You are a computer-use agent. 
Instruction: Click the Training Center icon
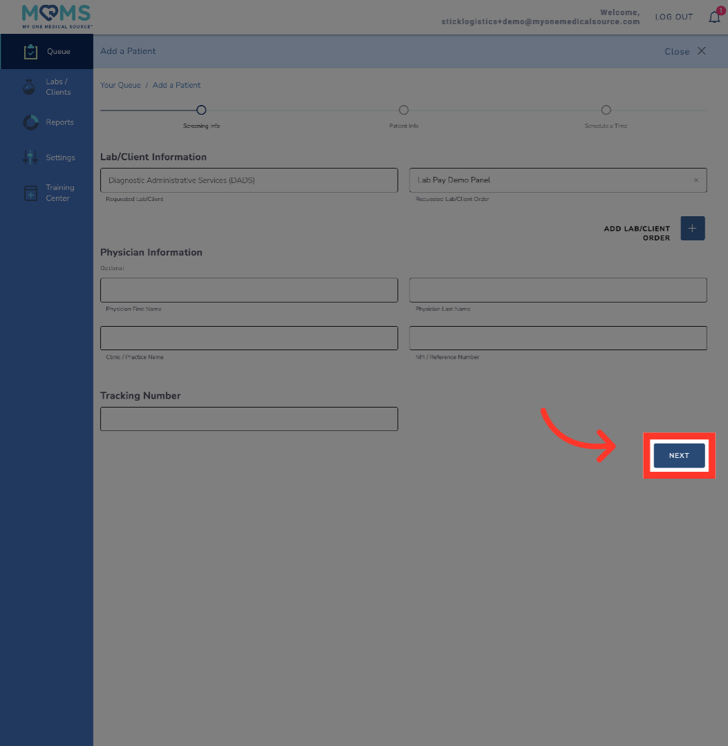[30, 193]
